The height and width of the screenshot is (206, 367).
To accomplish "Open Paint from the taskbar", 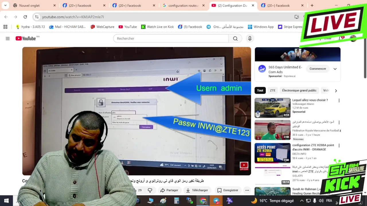I will pos(163,201).
